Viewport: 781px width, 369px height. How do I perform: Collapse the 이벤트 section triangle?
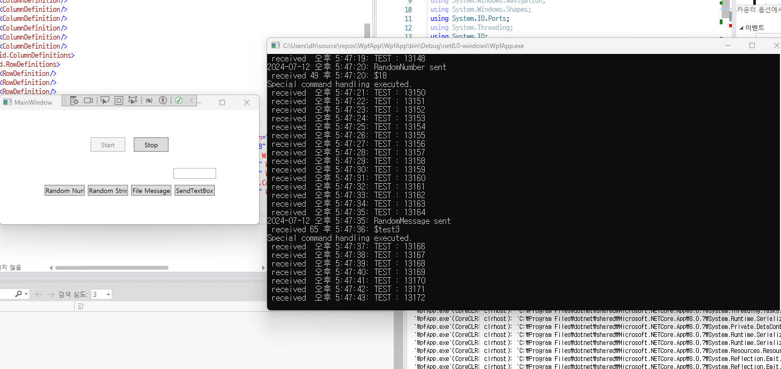coord(741,28)
